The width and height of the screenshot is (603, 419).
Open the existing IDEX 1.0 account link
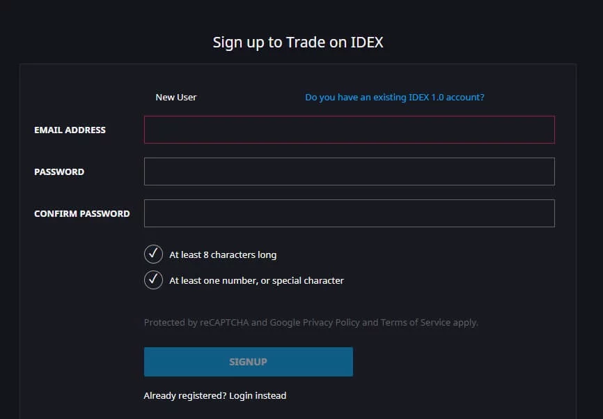coord(394,98)
